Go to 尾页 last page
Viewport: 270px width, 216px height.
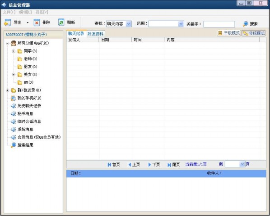coord(174,165)
